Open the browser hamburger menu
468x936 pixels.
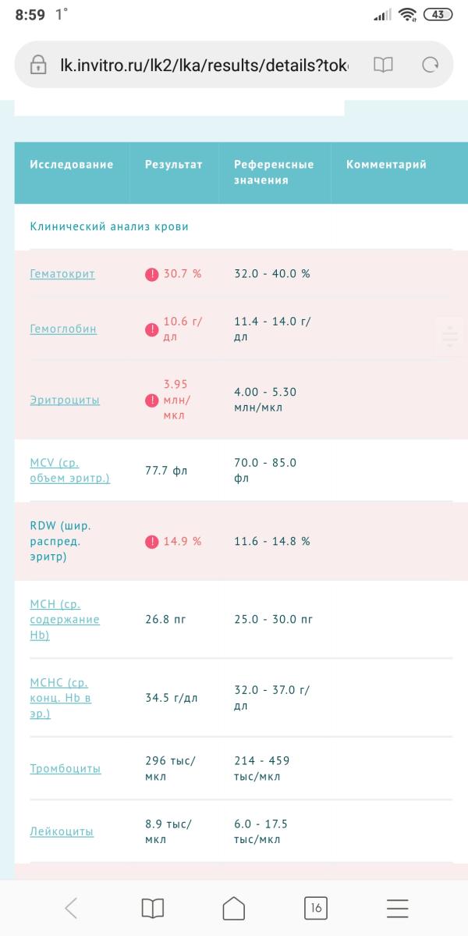pos(397,908)
